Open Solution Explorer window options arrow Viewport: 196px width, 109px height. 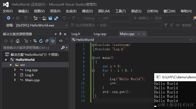click(x=56, y=34)
